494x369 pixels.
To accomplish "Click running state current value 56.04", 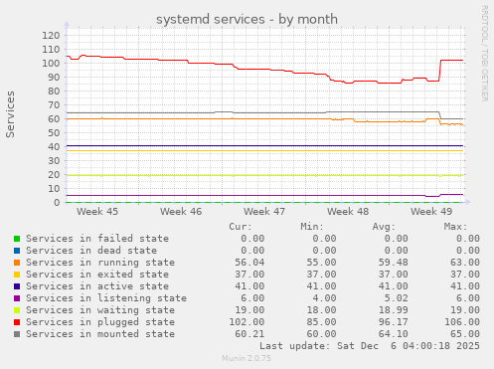I will (x=249, y=263).
